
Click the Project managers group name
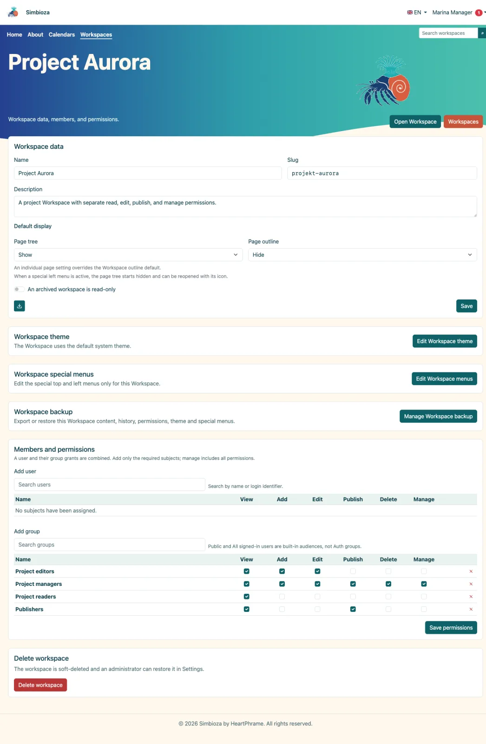[x=39, y=584]
